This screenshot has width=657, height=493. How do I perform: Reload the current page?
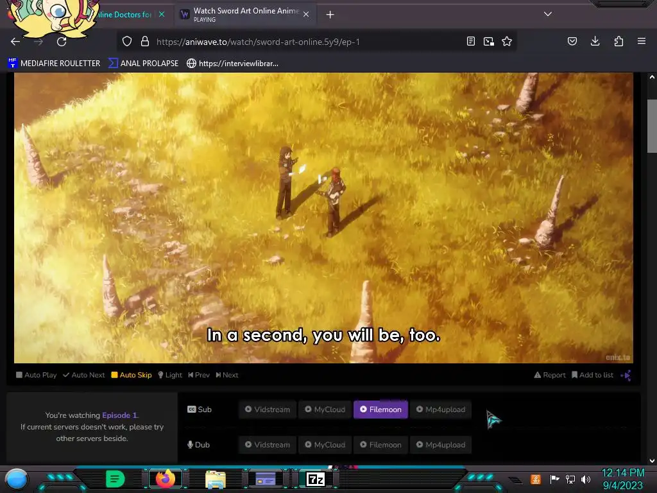62,42
